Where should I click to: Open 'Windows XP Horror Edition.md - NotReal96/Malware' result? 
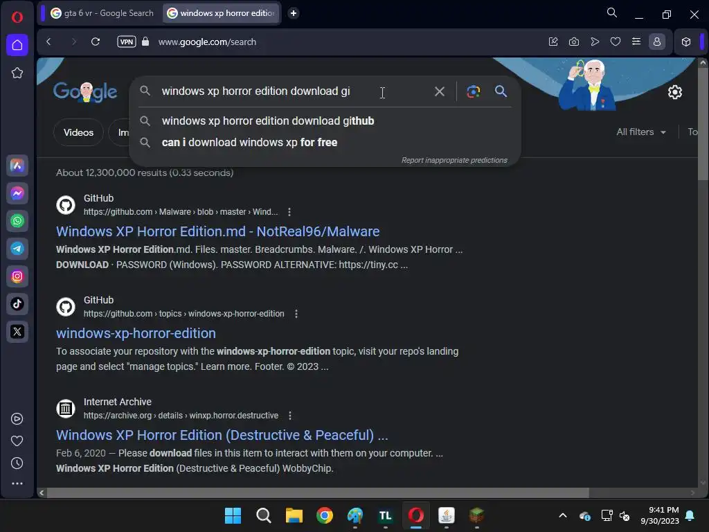coord(217,231)
